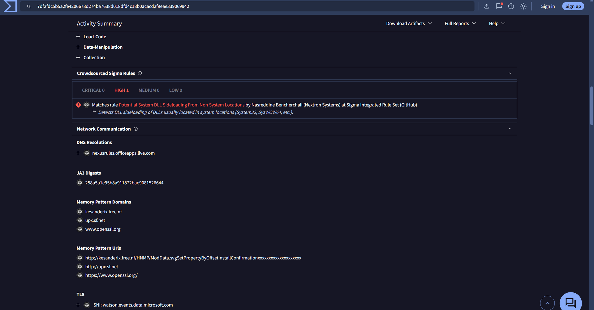The width and height of the screenshot is (594, 310).
Task: Click the https://www.openssl.org/ URL text
Action: pos(111,275)
